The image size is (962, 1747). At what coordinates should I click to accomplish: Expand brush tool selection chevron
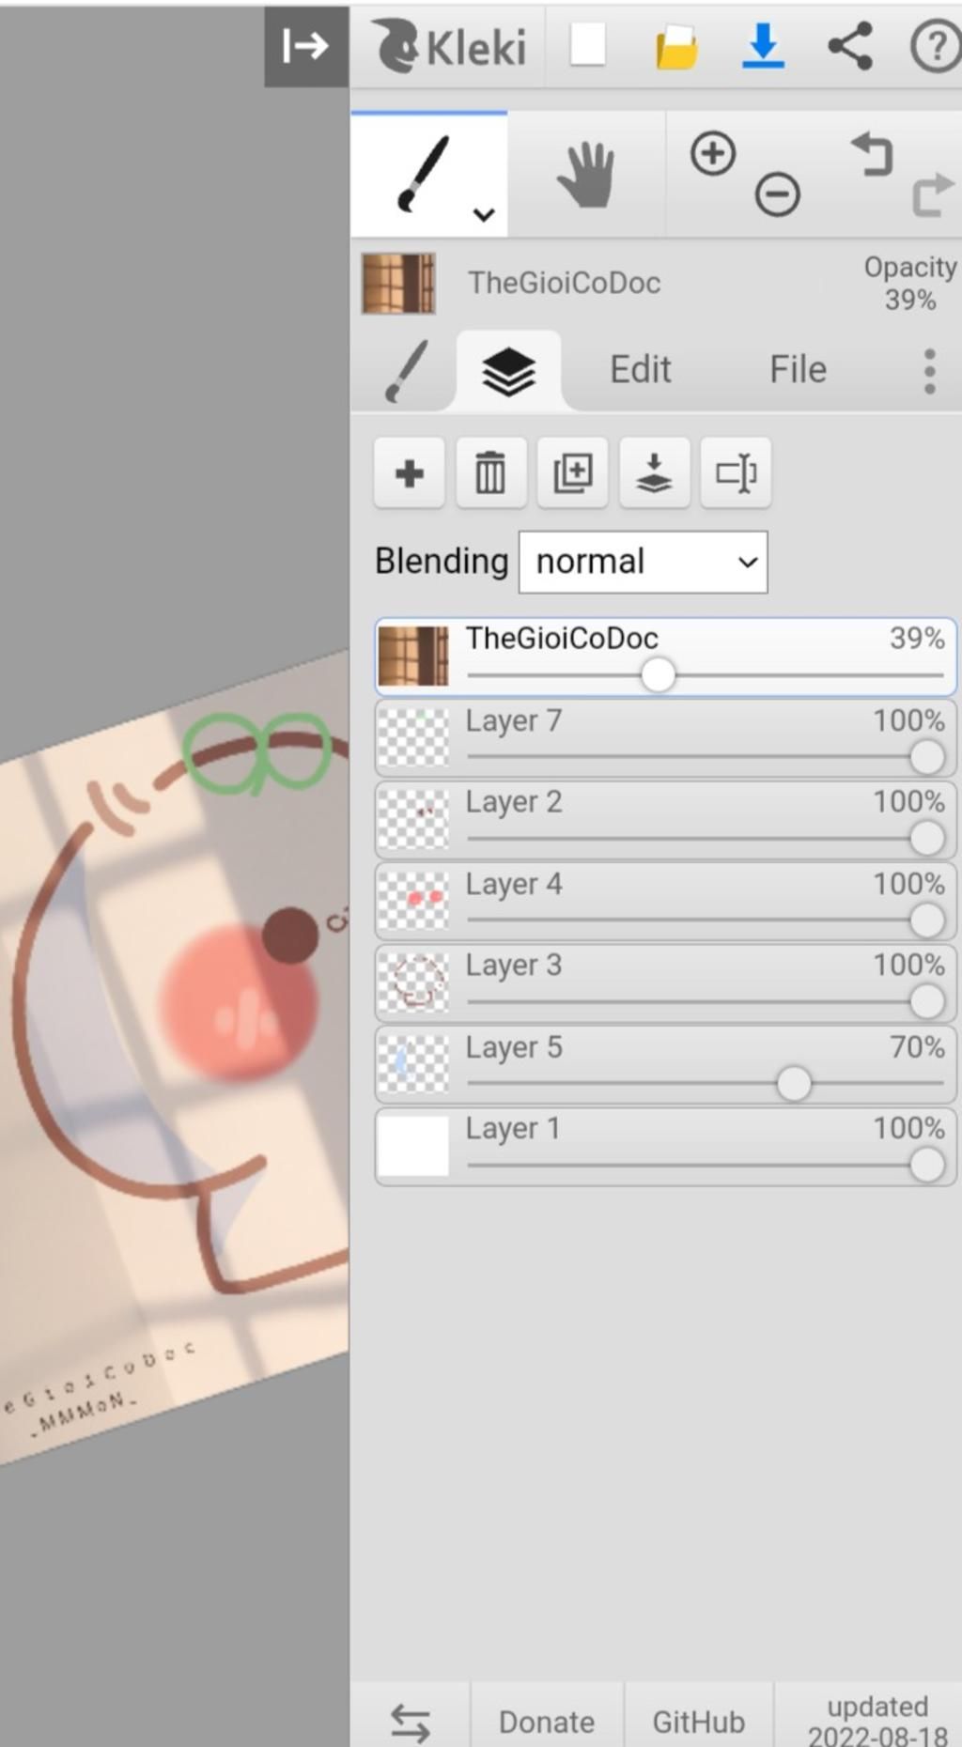[x=484, y=214]
